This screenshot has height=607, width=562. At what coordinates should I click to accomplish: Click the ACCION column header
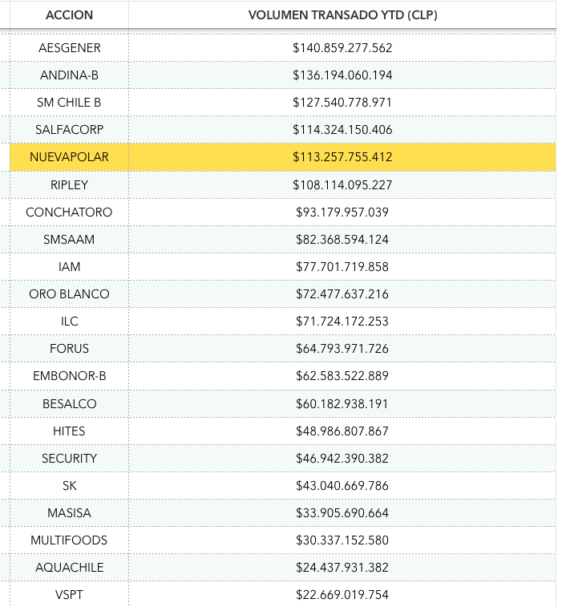tap(69, 15)
